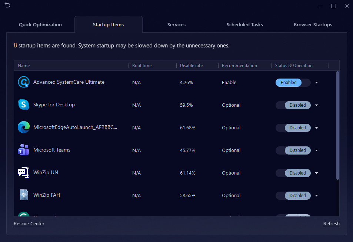Click the Enable recommendation text
The width and height of the screenshot is (353, 242).
[x=229, y=83]
